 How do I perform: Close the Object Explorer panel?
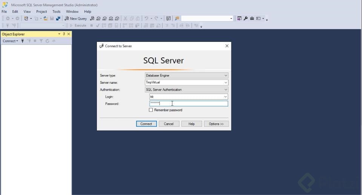point(69,34)
